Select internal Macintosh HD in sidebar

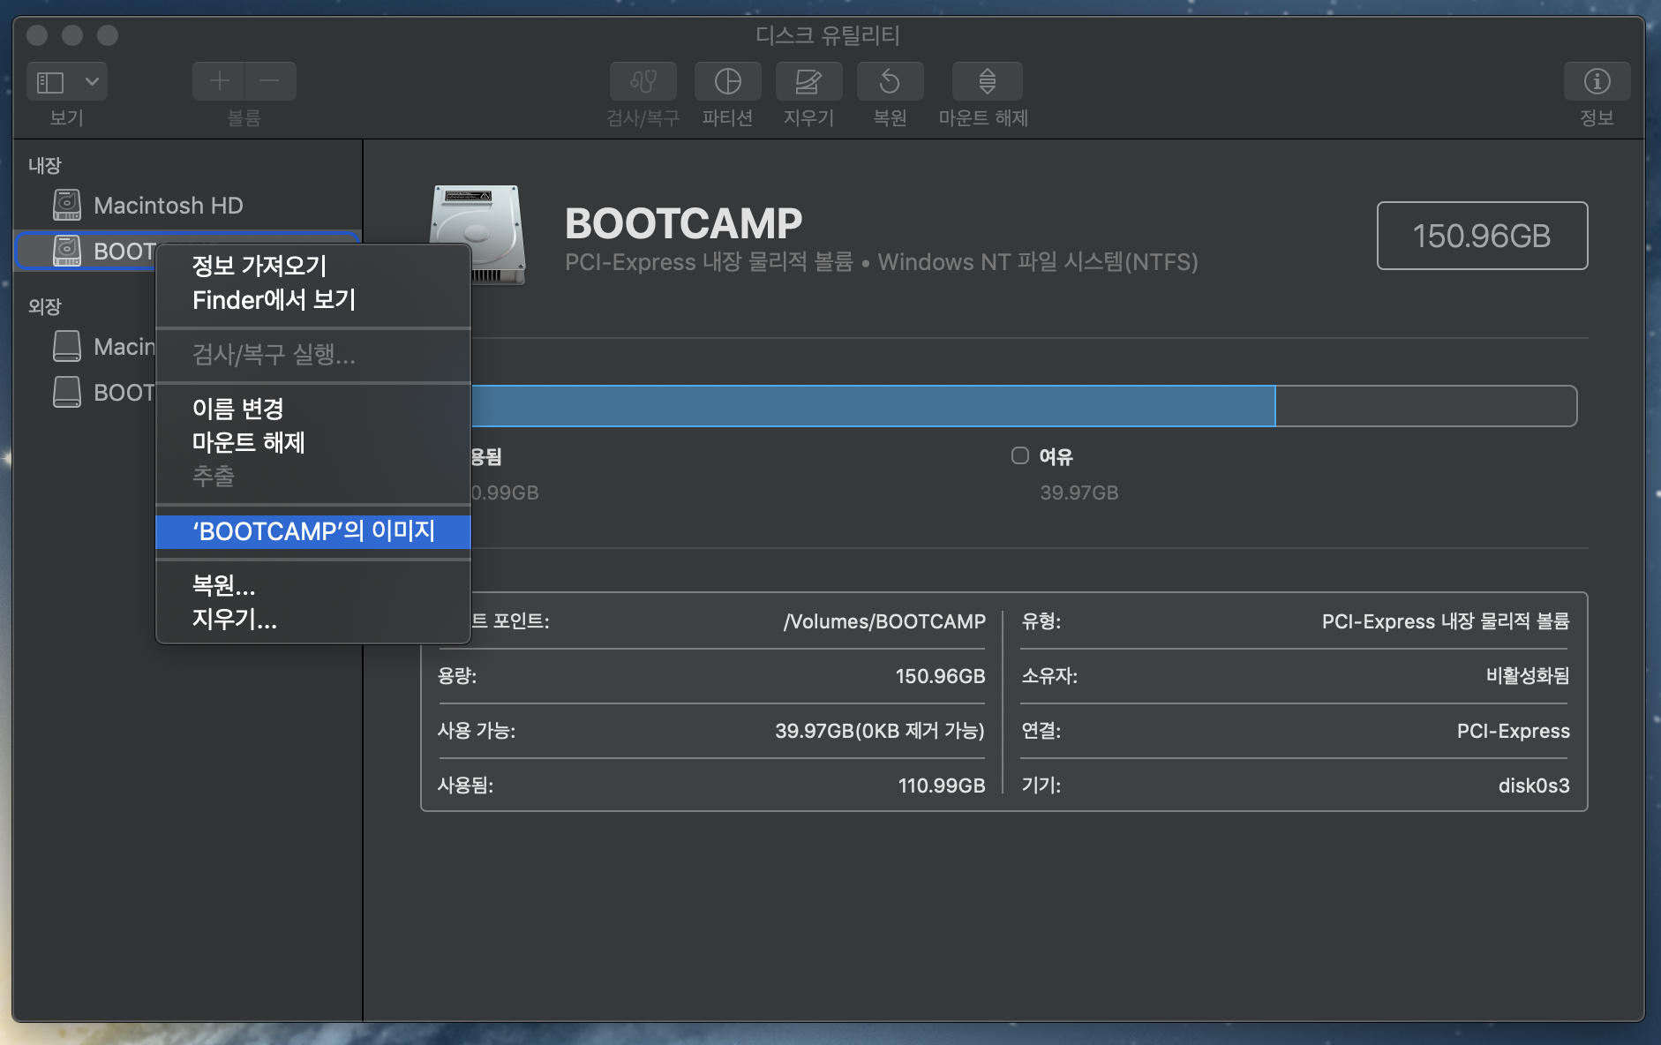(187, 205)
